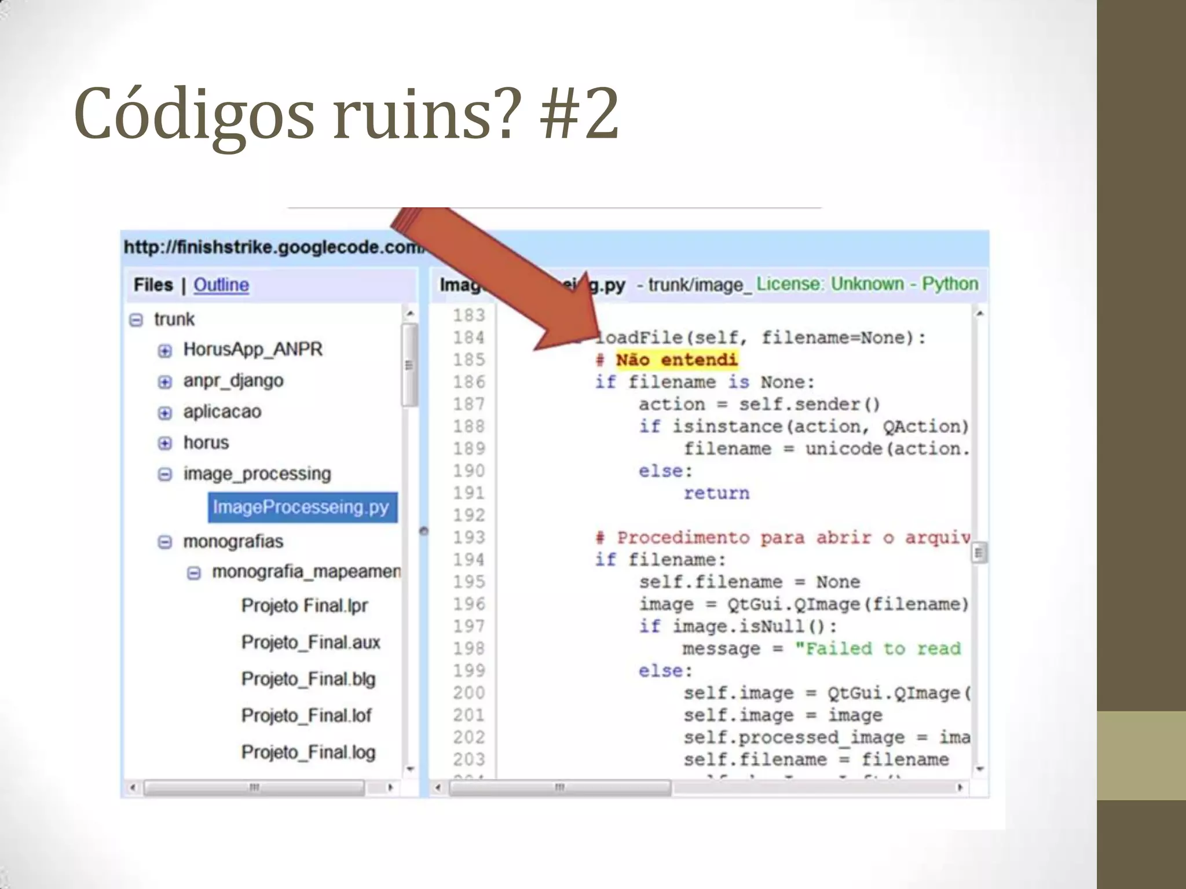Select ImageProcesseing.py in the tree
The height and width of the screenshot is (889, 1186).
[301, 507]
